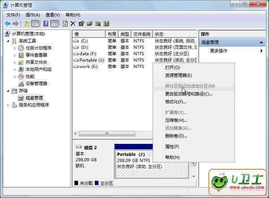This screenshot has height=198, width=269.
Task: Select 格式化(F)... in the context menu
Action: (194, 102)
